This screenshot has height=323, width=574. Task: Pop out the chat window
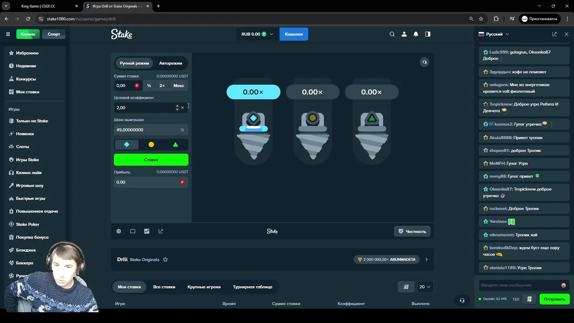[x=555, y=34]
